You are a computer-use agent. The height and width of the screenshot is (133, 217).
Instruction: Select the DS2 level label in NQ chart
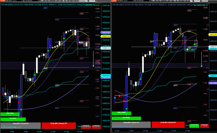82,72
